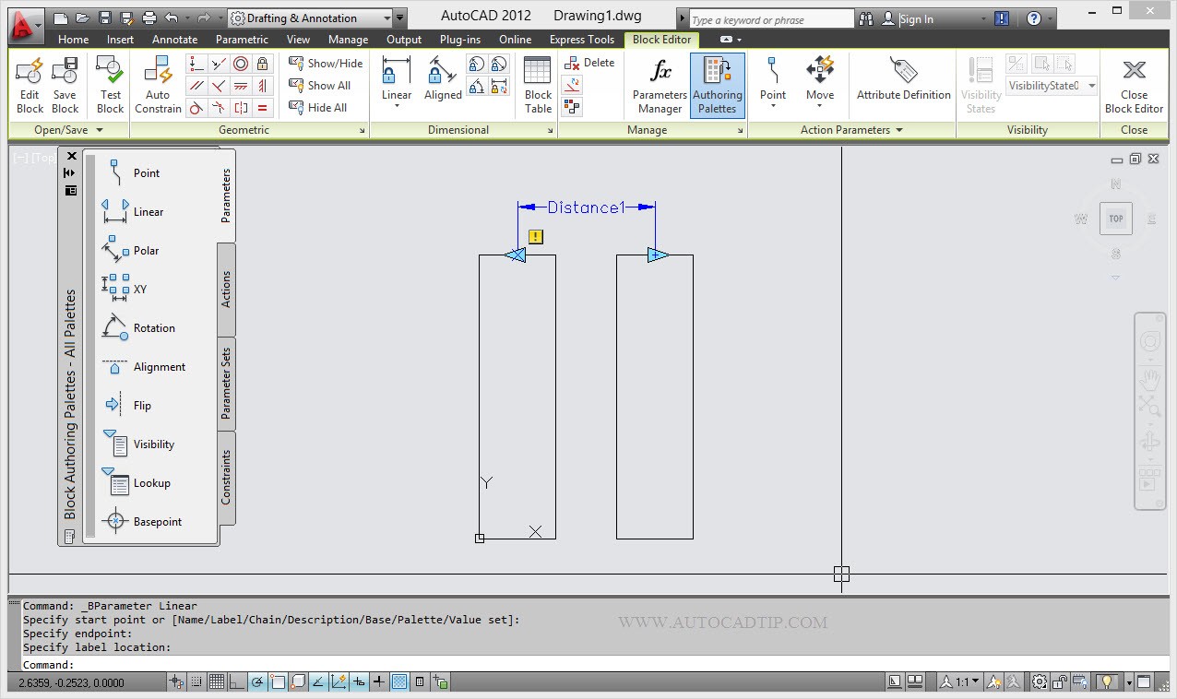Toggle the Authoring Palettes button
Image resolution: width=1177 pixels, height=699 pixels.
(x=717, y=85)
